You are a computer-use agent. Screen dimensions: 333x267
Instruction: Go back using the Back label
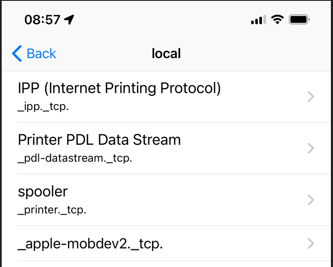click(41, 54)
